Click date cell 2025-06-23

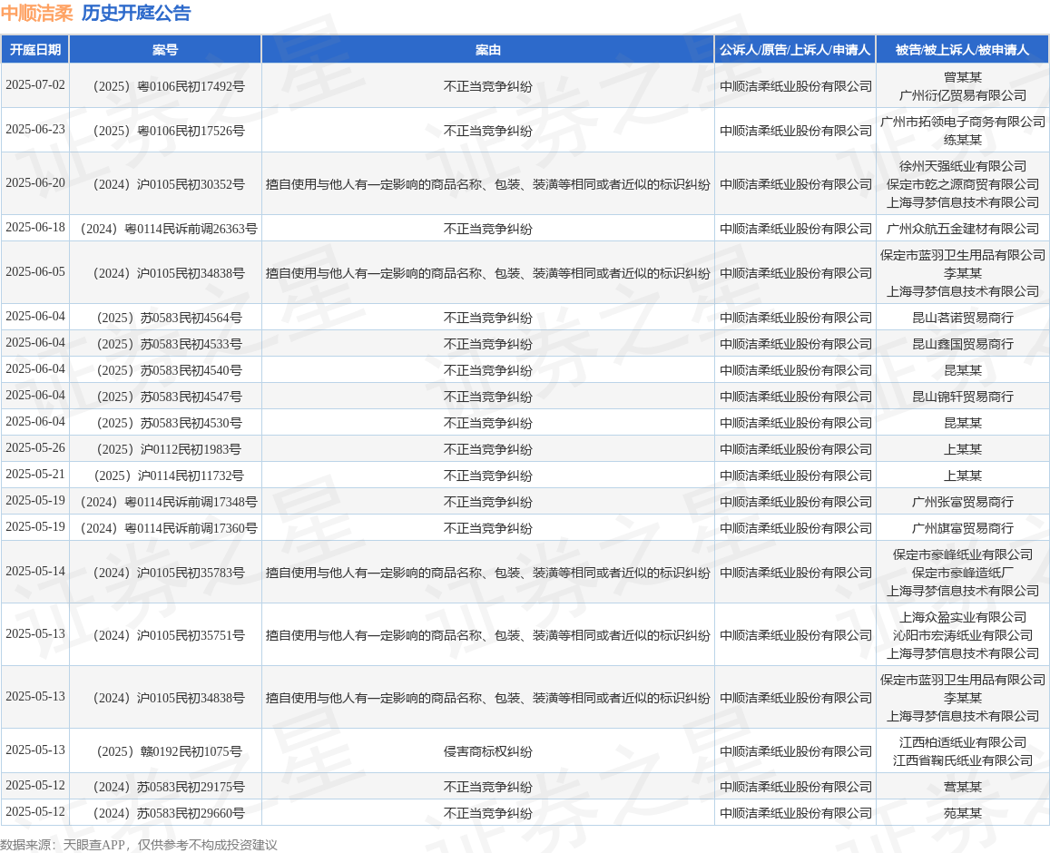coord(35,129)
